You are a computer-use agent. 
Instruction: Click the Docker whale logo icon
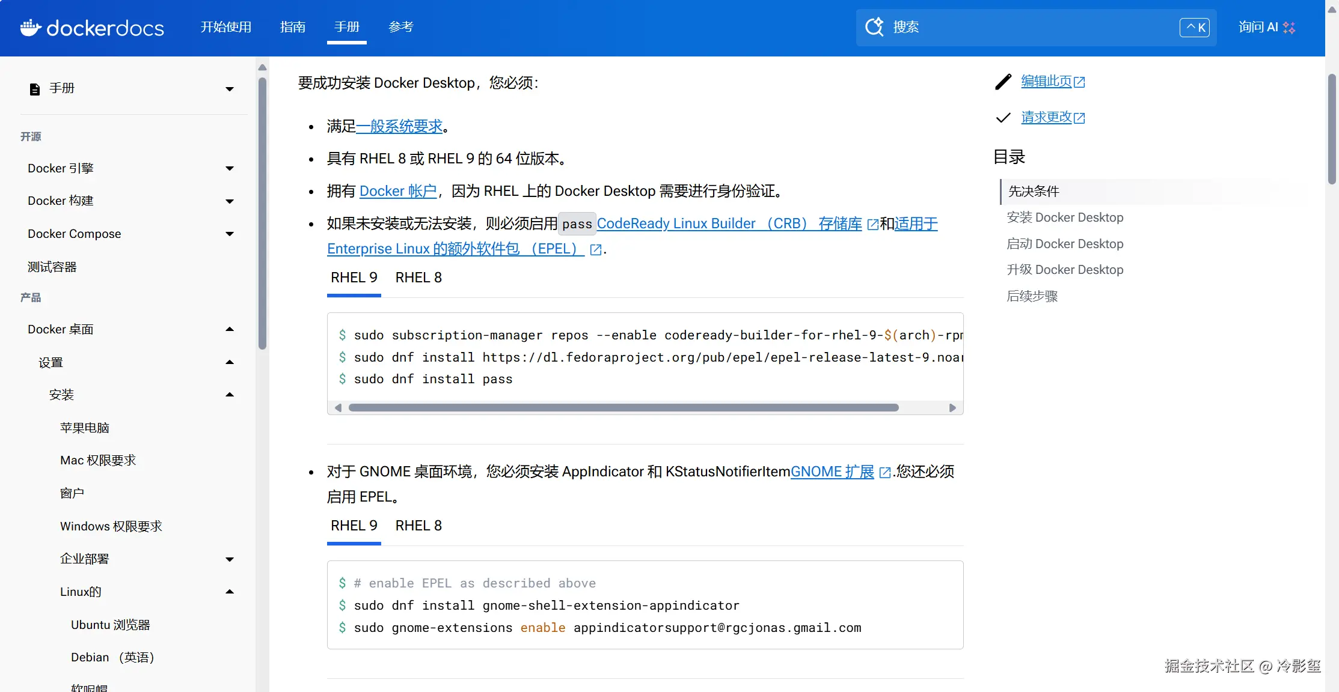tap(30, 28)
